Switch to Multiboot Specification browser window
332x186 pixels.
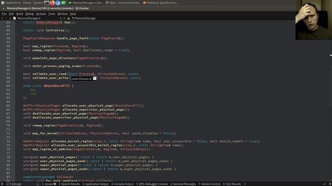(160, 3)
